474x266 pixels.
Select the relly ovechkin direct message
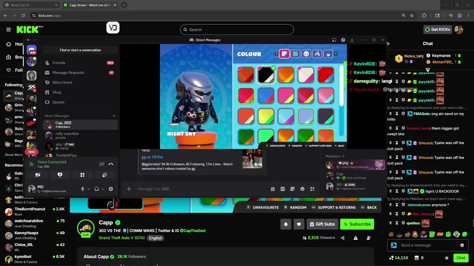point(80,136)
